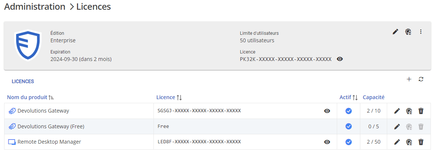The height and width of the screenshot is (153, 435).
Task: Edit the Devolutions Gateway licence row
Action: tap(397, 111)
